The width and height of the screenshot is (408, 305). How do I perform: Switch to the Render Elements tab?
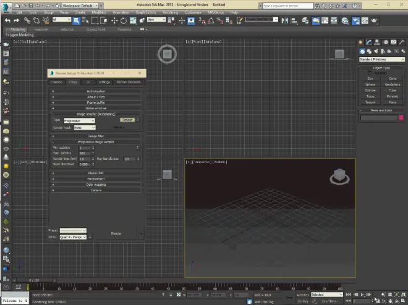pyautogui.click(x=129, y=81)
